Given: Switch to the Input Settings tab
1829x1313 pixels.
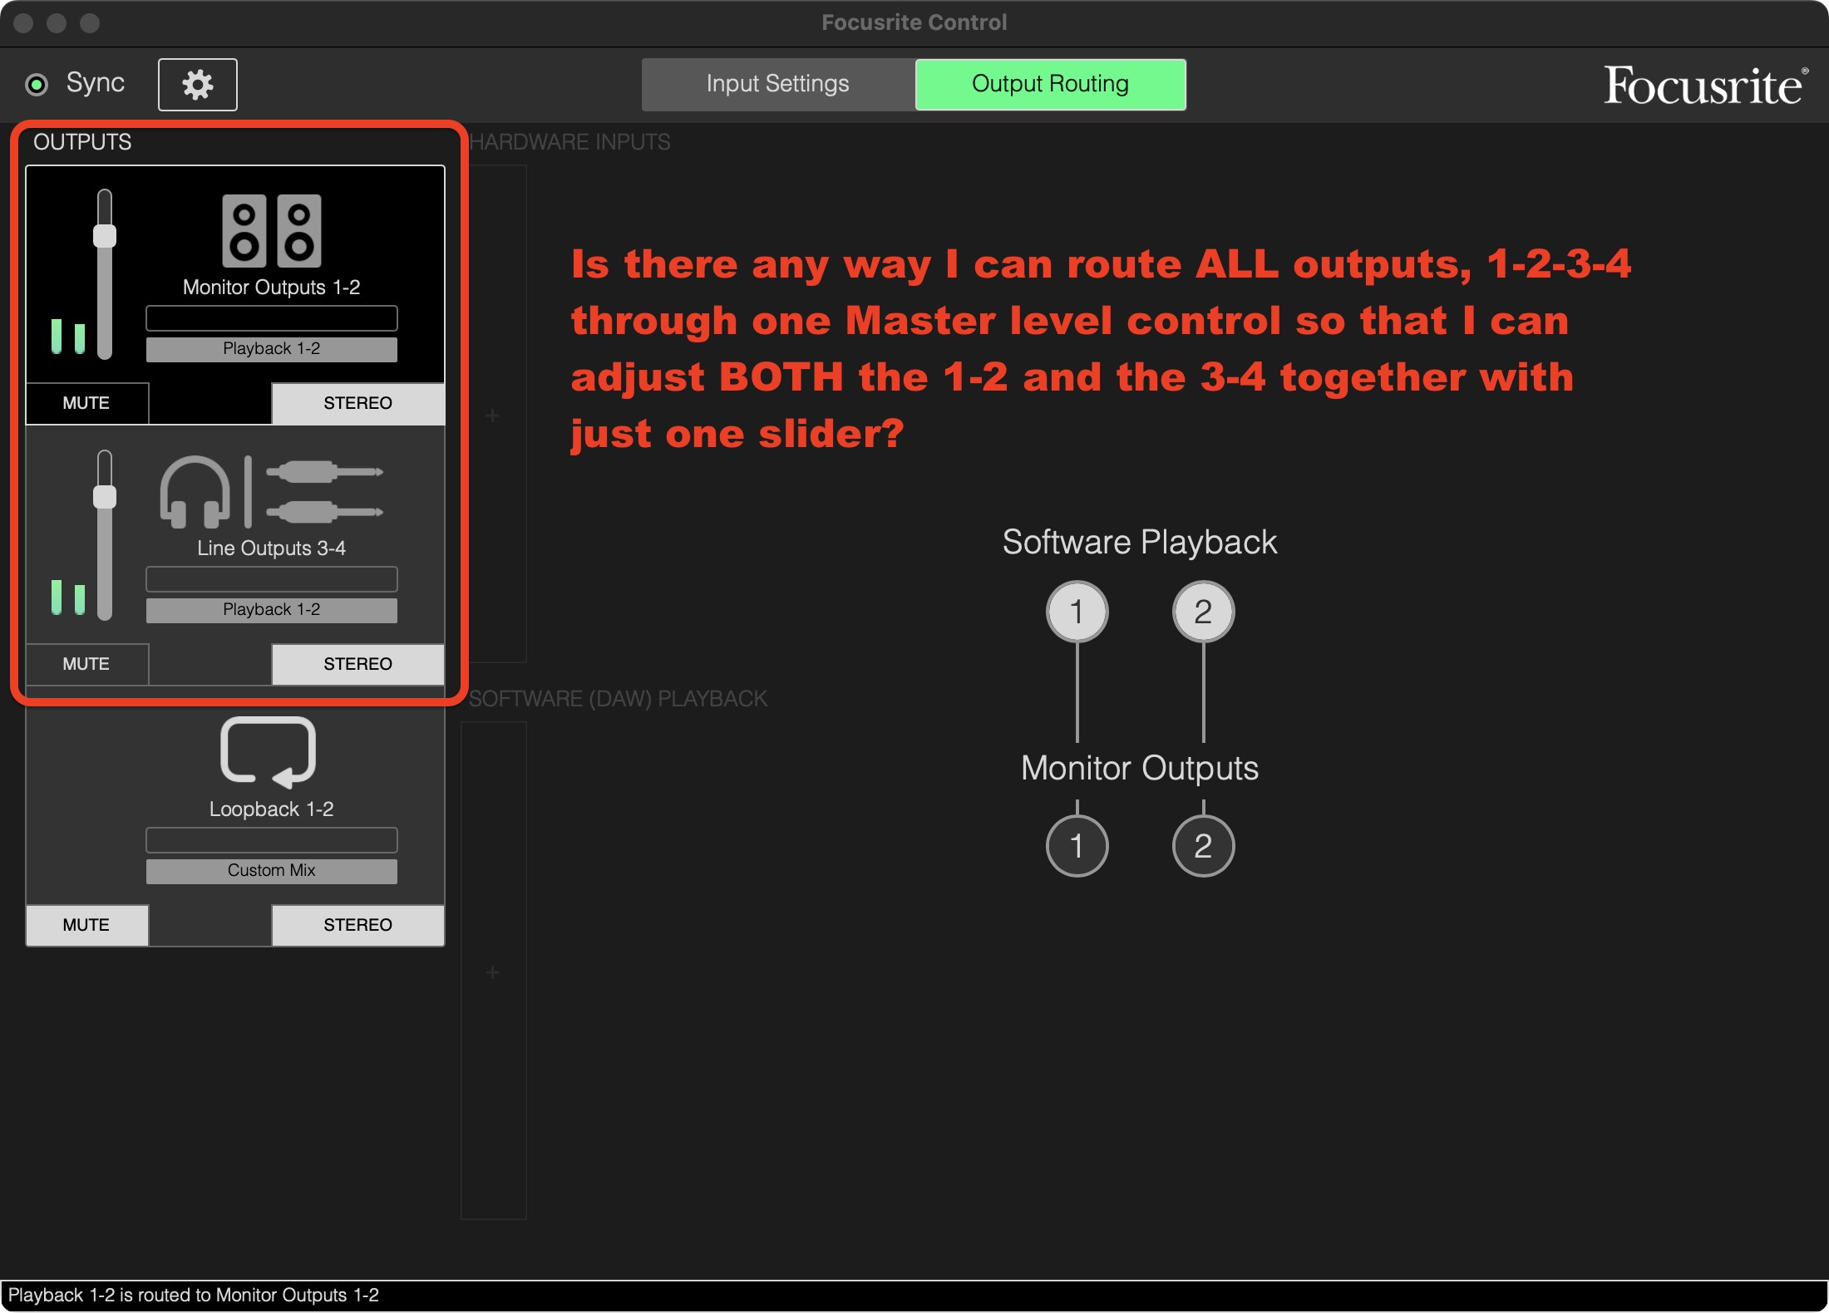Looking at the screenshot, I should click(x=777, y=84).
